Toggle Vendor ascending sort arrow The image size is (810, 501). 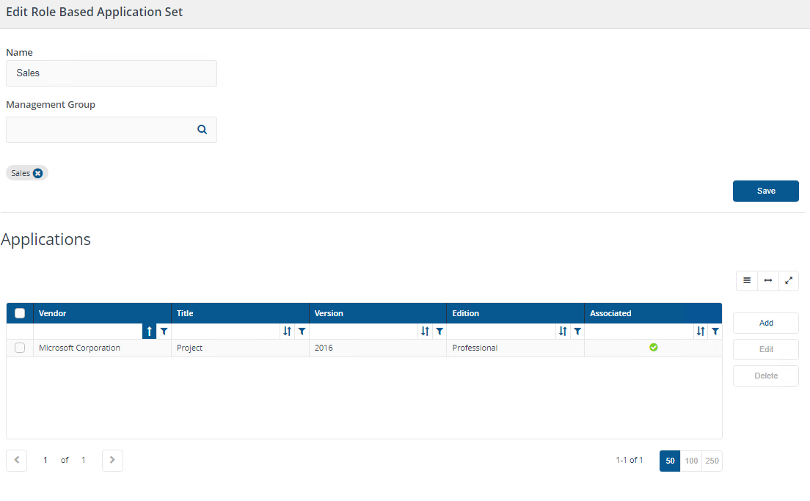[x=150, y=332]
